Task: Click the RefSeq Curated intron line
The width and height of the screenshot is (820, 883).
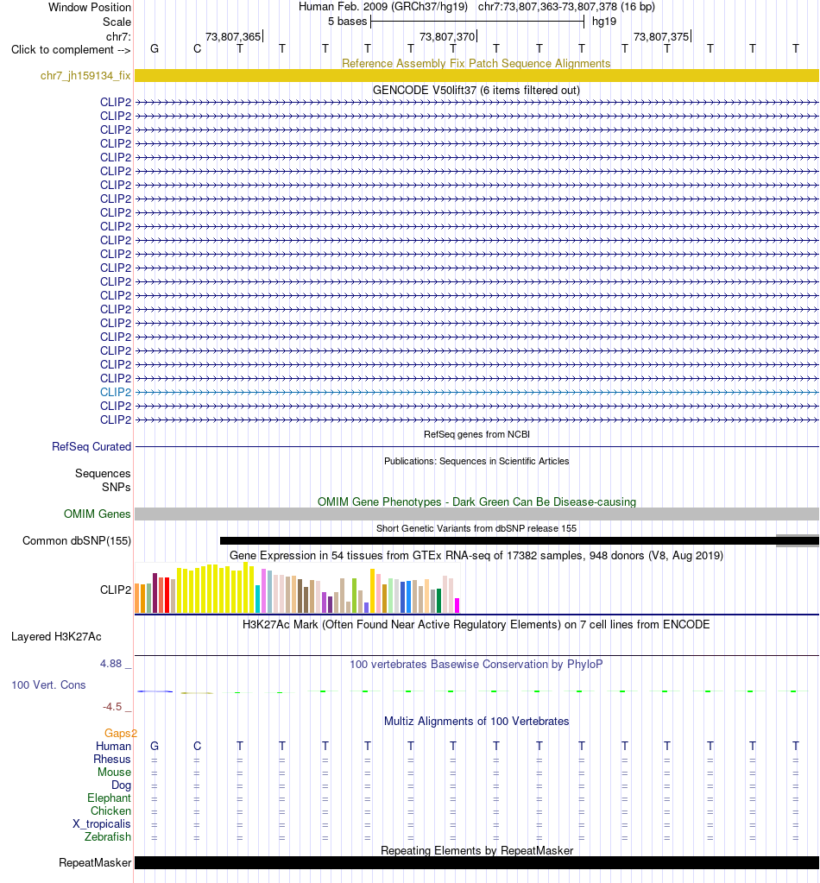Action: [477, 446]
